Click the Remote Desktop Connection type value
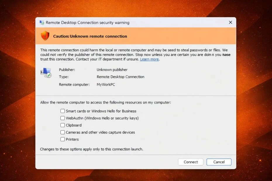This screenshot has height=181, width=272. tap(120, 77)
